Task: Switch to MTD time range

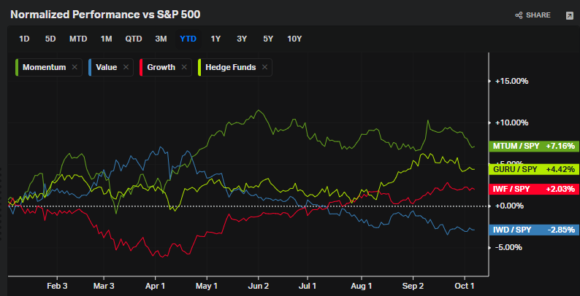Action: point(78,39)
